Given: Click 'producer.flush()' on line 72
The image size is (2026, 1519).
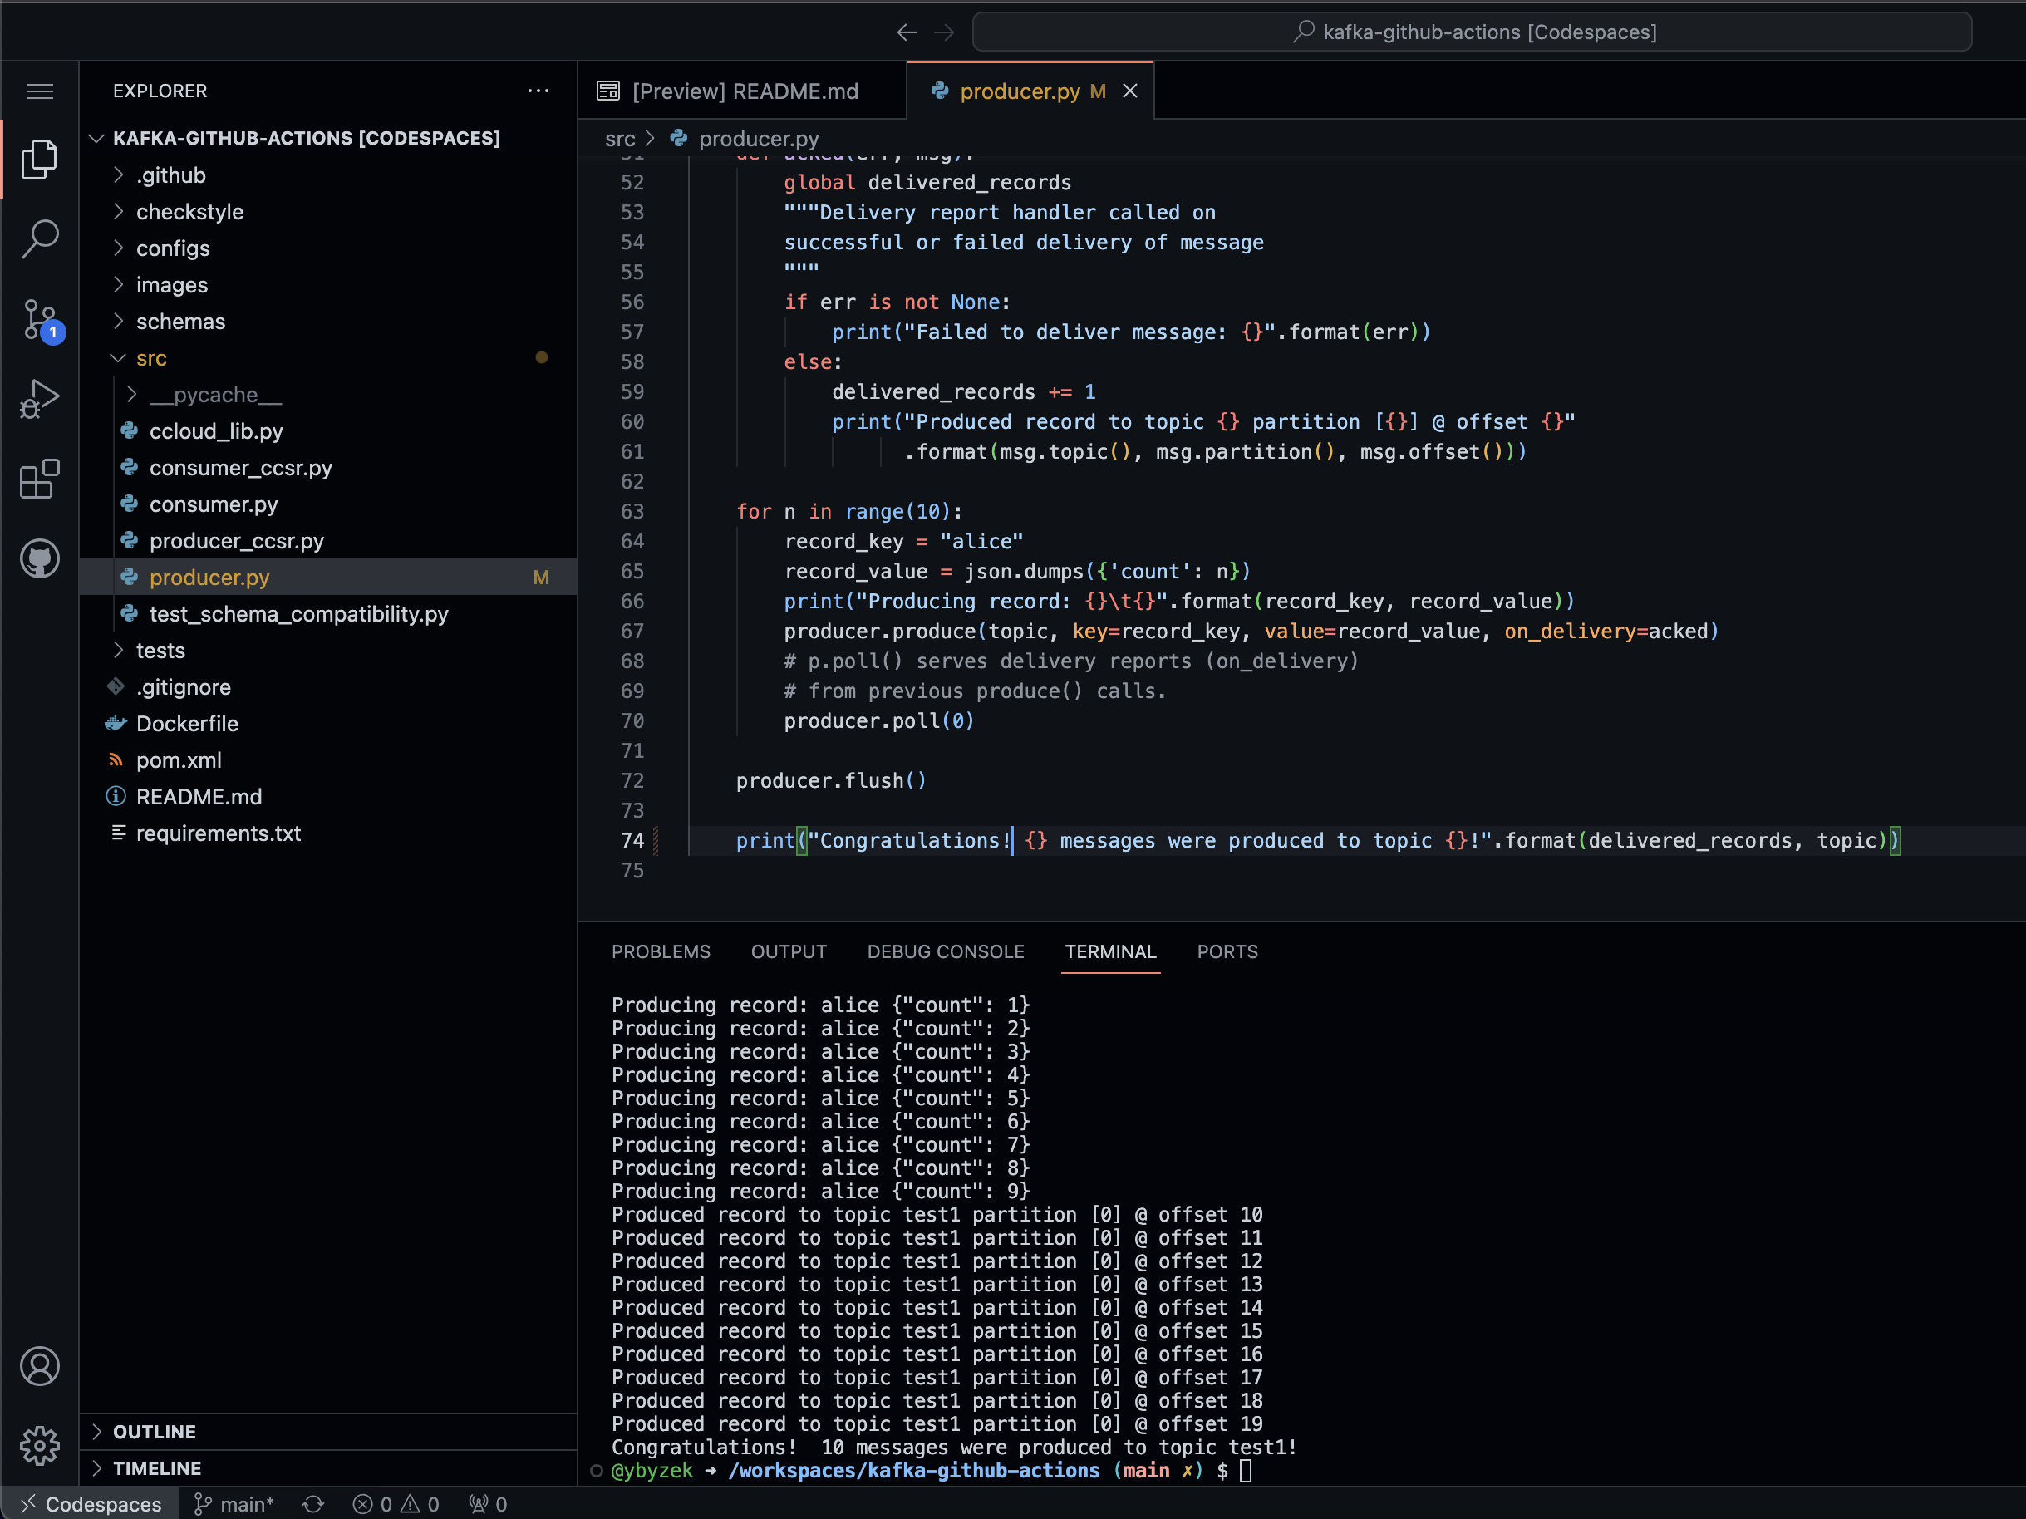Looking at the screenshot, I should click(831, 781).
